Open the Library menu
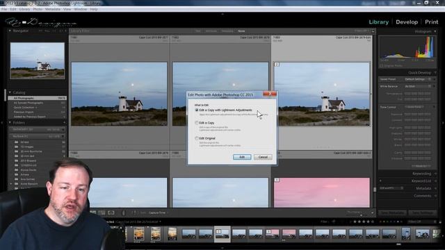Screen dimensions: 445x250 click(24, 9)
